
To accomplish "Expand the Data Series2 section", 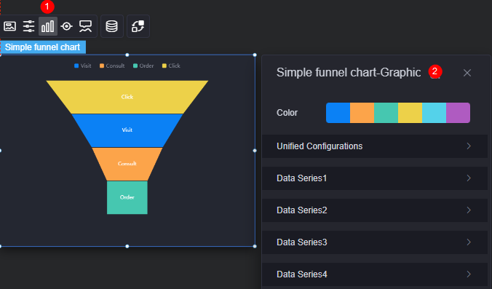I will [375, 210].
